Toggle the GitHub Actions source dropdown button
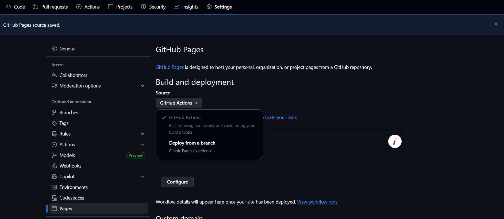The height and width of the screenshot is (219, 504). 179,103
